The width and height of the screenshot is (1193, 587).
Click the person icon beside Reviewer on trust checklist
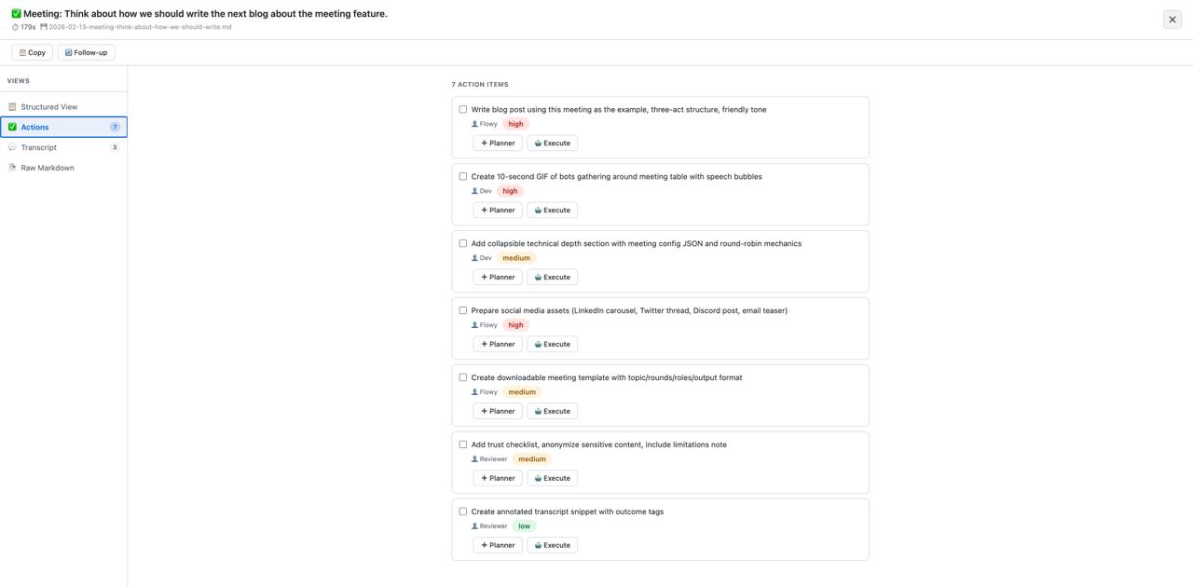pos(473,458)
